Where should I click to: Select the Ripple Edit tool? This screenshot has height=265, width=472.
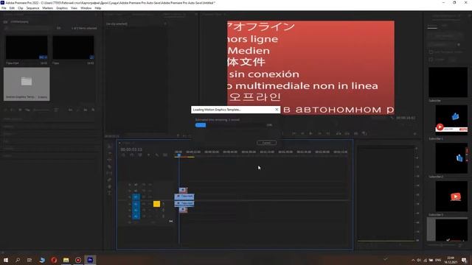tap(109, 160)
